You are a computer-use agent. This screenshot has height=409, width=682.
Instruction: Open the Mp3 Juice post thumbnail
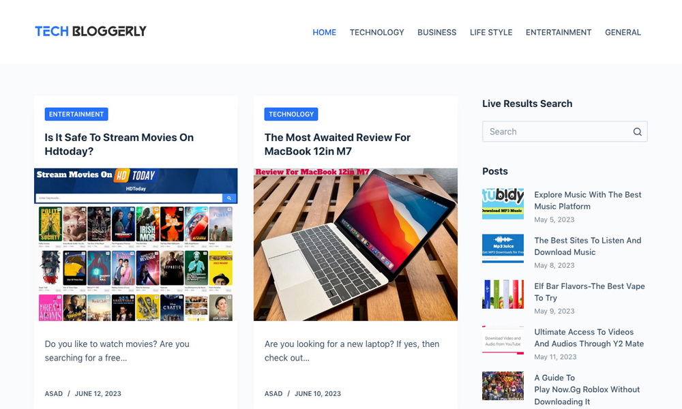click(503, 249)
